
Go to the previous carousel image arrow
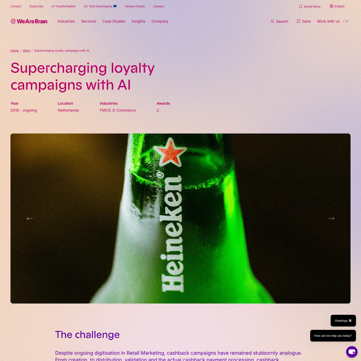click(x=30, y=219)
